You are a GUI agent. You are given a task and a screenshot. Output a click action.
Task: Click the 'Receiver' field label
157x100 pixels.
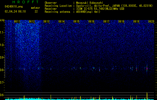click(x=51, y=9)
